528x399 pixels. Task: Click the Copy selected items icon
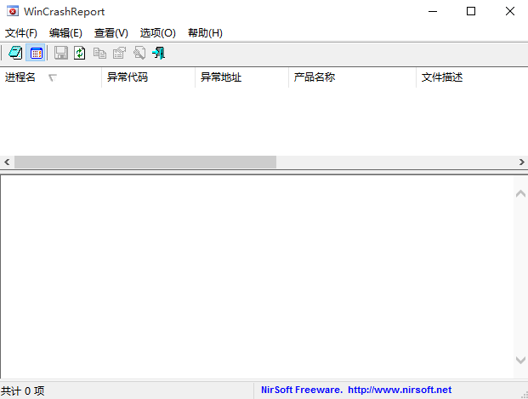click(99, 53)
